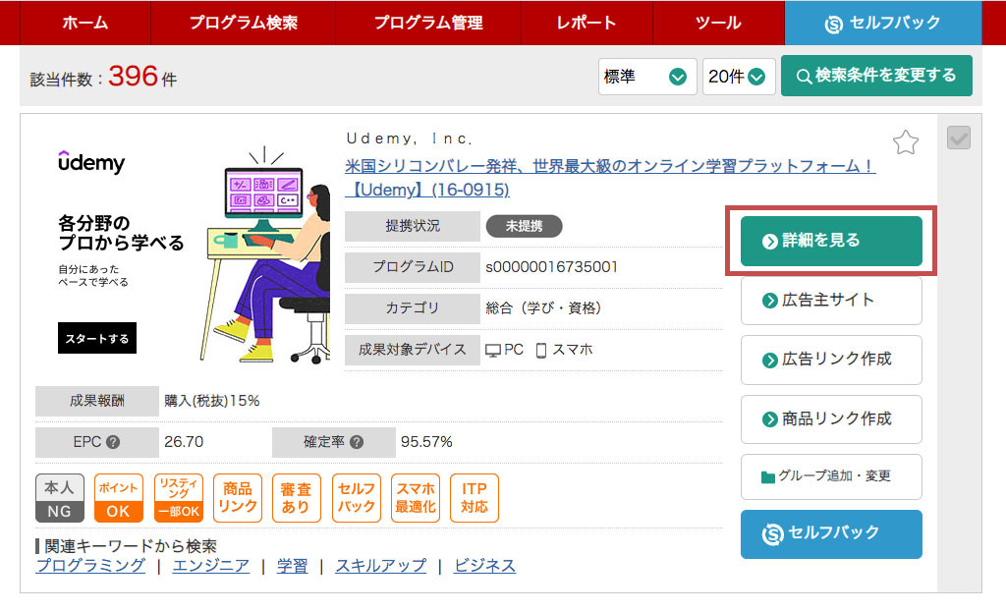Search by keyword プログラミング
This screenshot has height=612, width=1006.
pyautogui.click(x=90, y=566)
